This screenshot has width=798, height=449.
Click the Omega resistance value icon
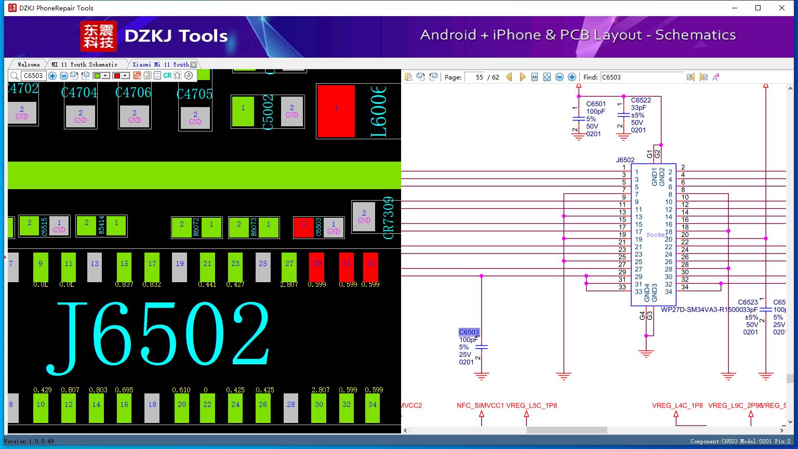click(x=178, y=76)
